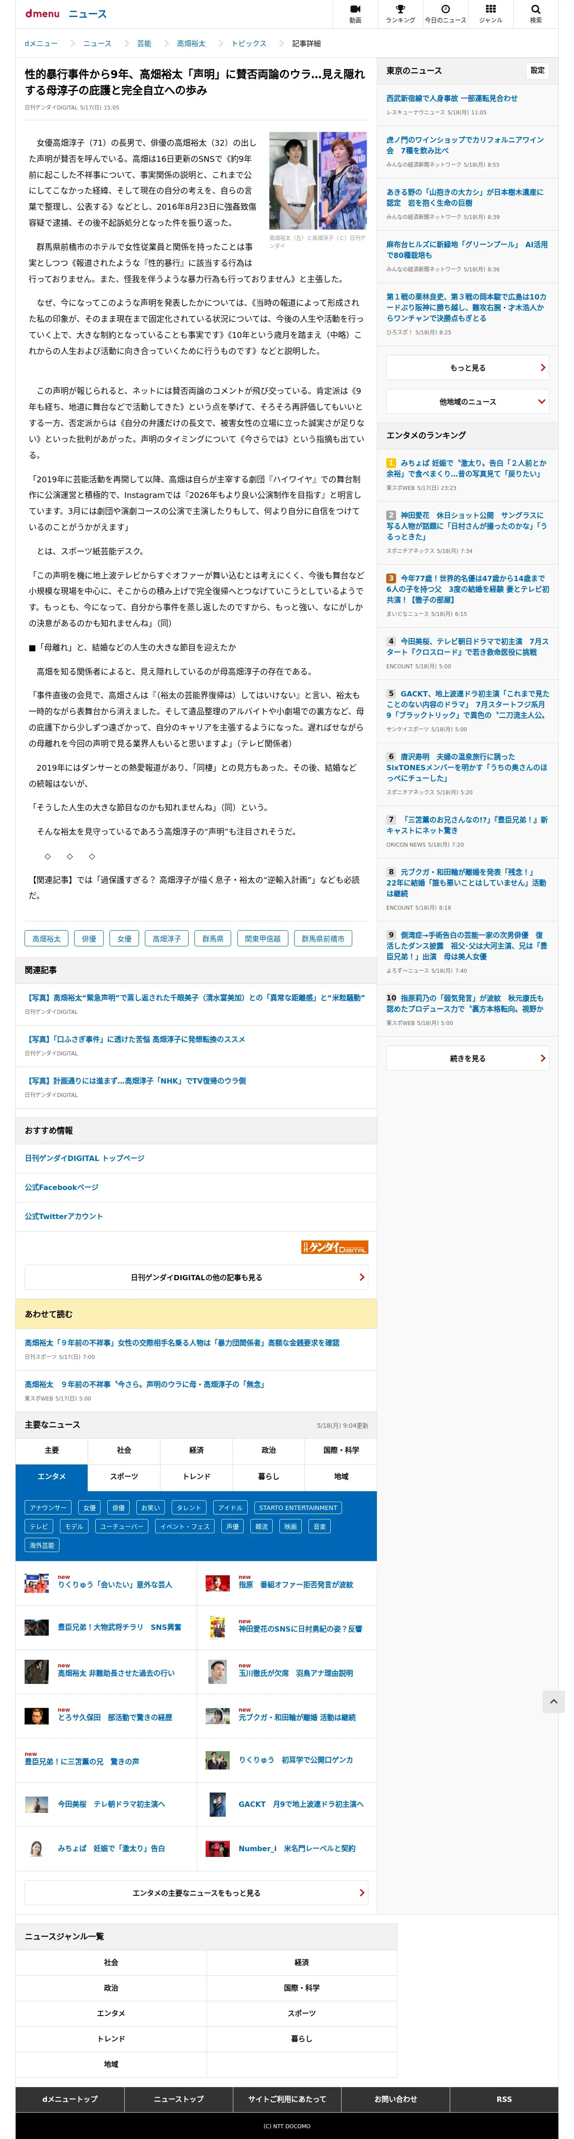Open the RSS footer link
Viewport: 574px width, 2139px height.
coord(504,2099)
